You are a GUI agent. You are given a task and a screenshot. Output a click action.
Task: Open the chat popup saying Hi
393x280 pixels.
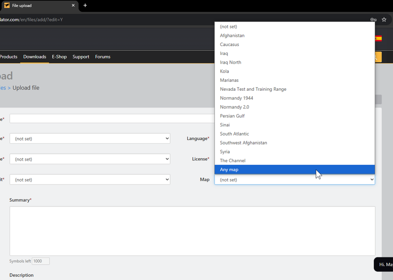pyautogui.click(x=384, y=264)
